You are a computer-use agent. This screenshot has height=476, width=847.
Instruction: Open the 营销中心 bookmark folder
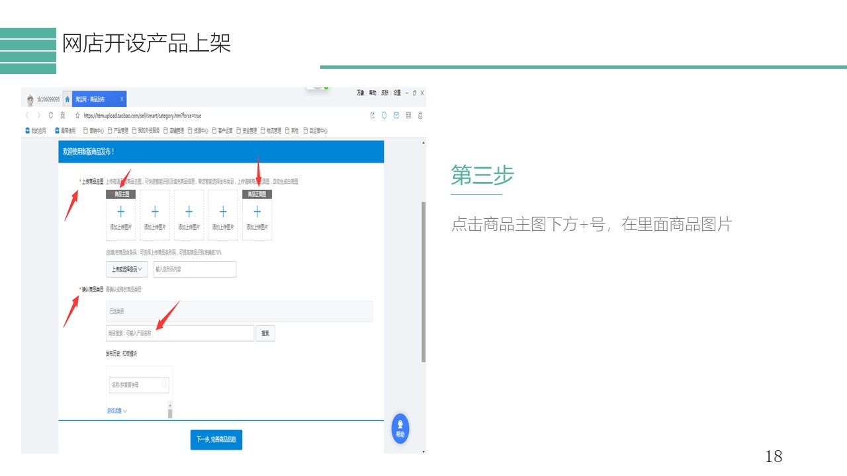pos(93,130)
